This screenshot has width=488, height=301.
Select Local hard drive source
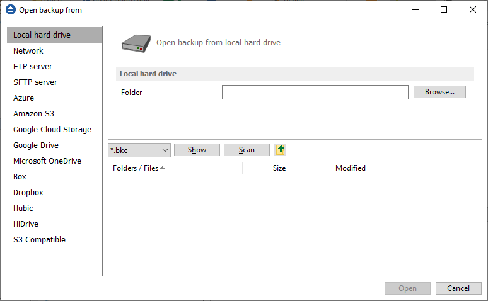coord(54,35)
